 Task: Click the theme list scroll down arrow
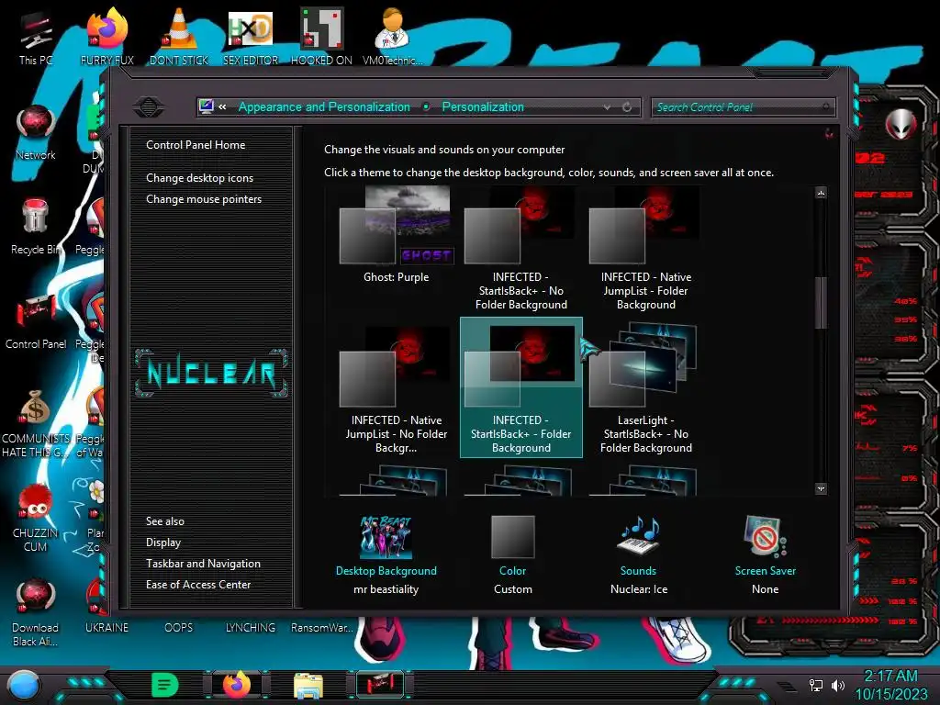click(x=822, y=488)
